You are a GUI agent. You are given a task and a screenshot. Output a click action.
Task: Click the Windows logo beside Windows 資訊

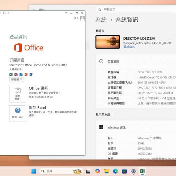coord(101,127)
